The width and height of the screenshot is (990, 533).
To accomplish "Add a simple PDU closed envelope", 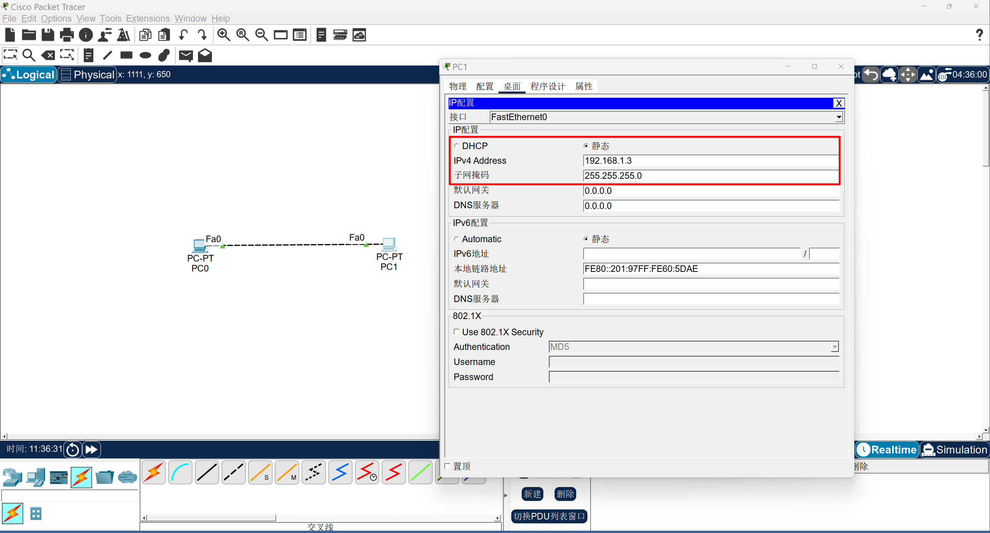I will click(186, 56).
